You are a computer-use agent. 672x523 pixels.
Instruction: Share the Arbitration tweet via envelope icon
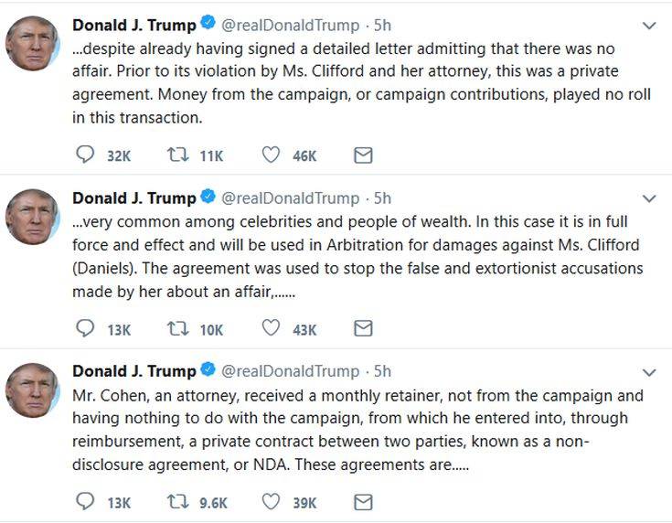tap(363, 328)
